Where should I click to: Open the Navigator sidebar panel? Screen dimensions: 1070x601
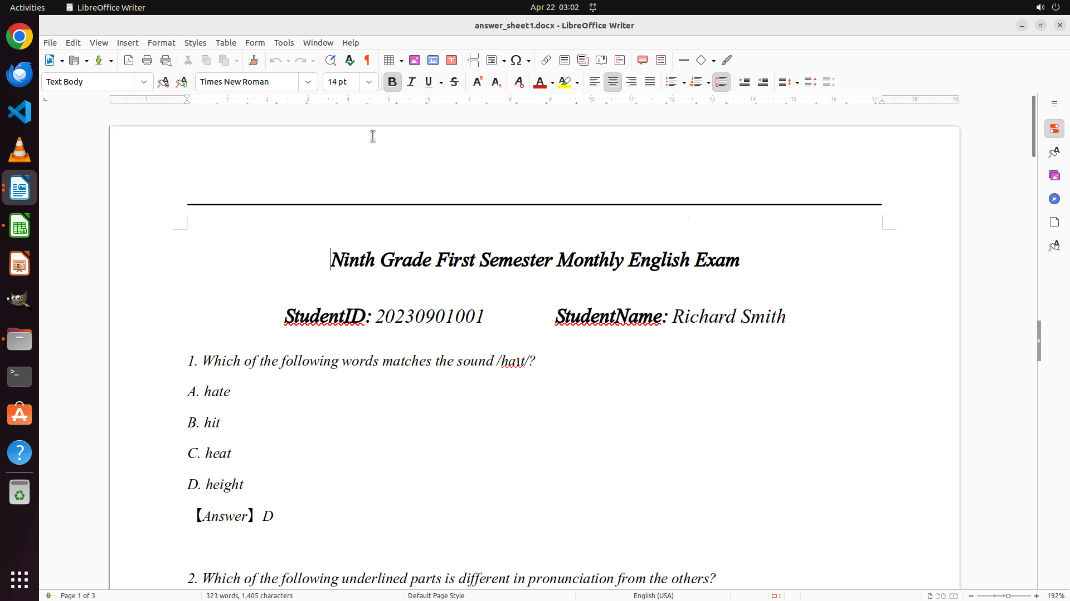(1054, 199)
